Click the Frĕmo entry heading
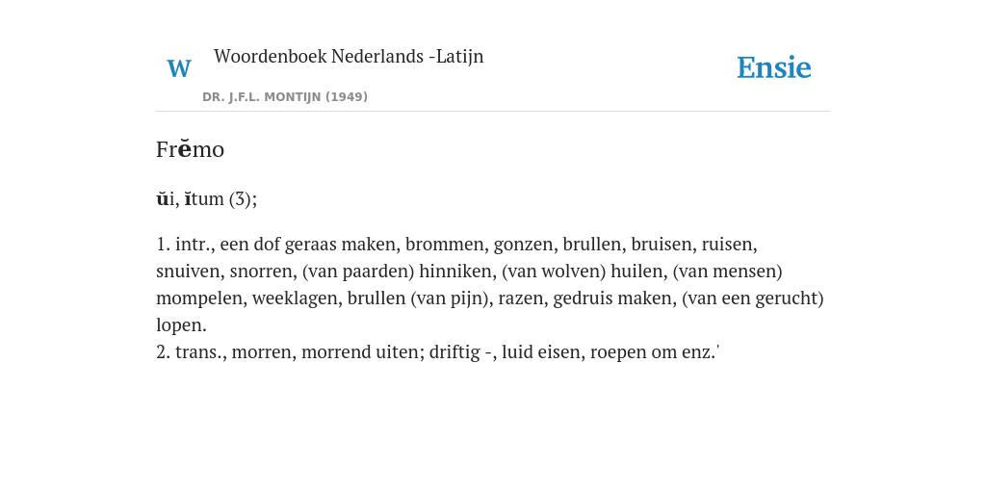Screen dimensions: 986x493 [x=190, y=149]
